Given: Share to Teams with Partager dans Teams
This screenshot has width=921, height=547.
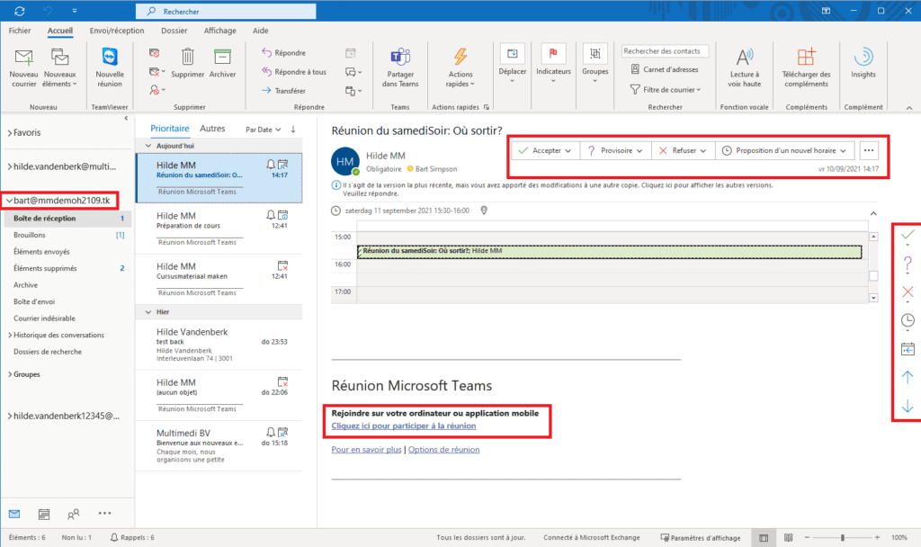Looking at the screenshot, I should coord(400,68).
